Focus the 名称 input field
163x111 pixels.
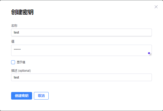click(81, 32)
